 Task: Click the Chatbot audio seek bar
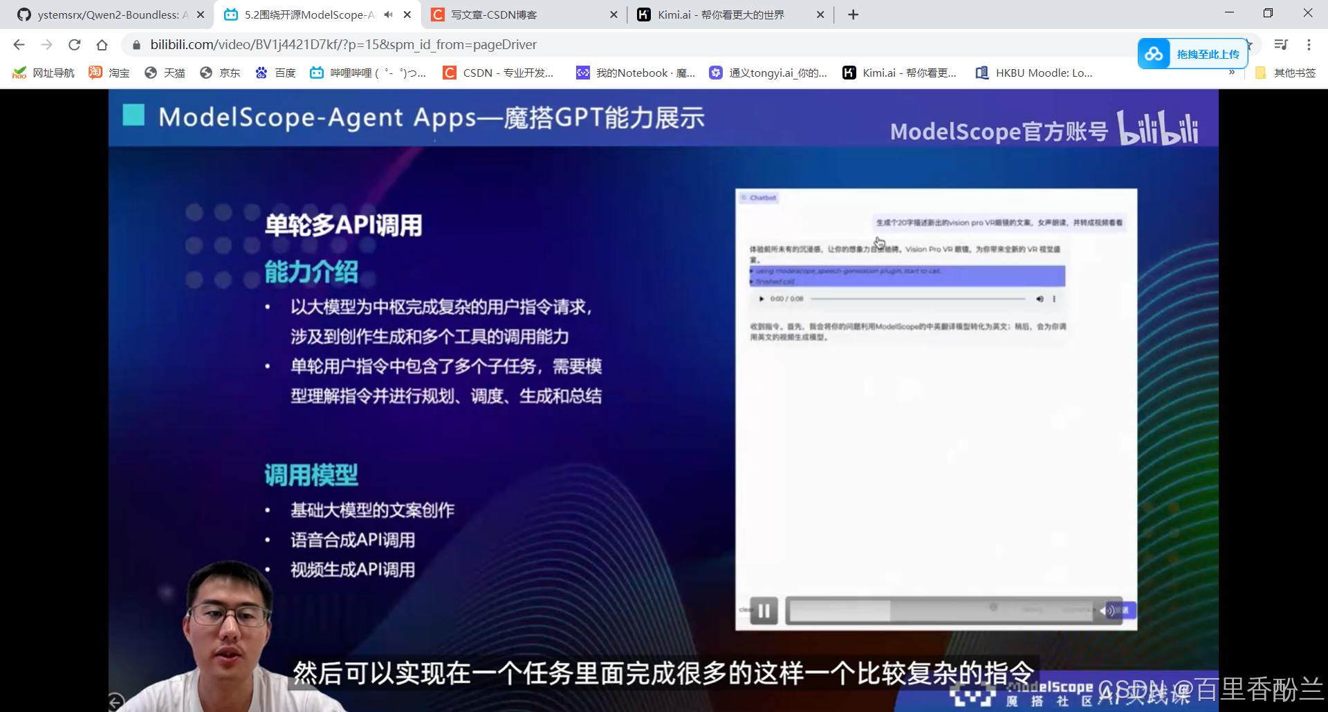click(x=918, y=299)
